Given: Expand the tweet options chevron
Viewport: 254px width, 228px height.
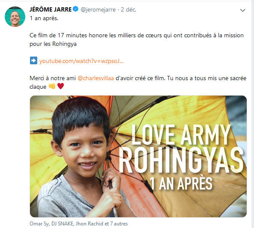Looking at the screenshot, I should pos(242,10).
